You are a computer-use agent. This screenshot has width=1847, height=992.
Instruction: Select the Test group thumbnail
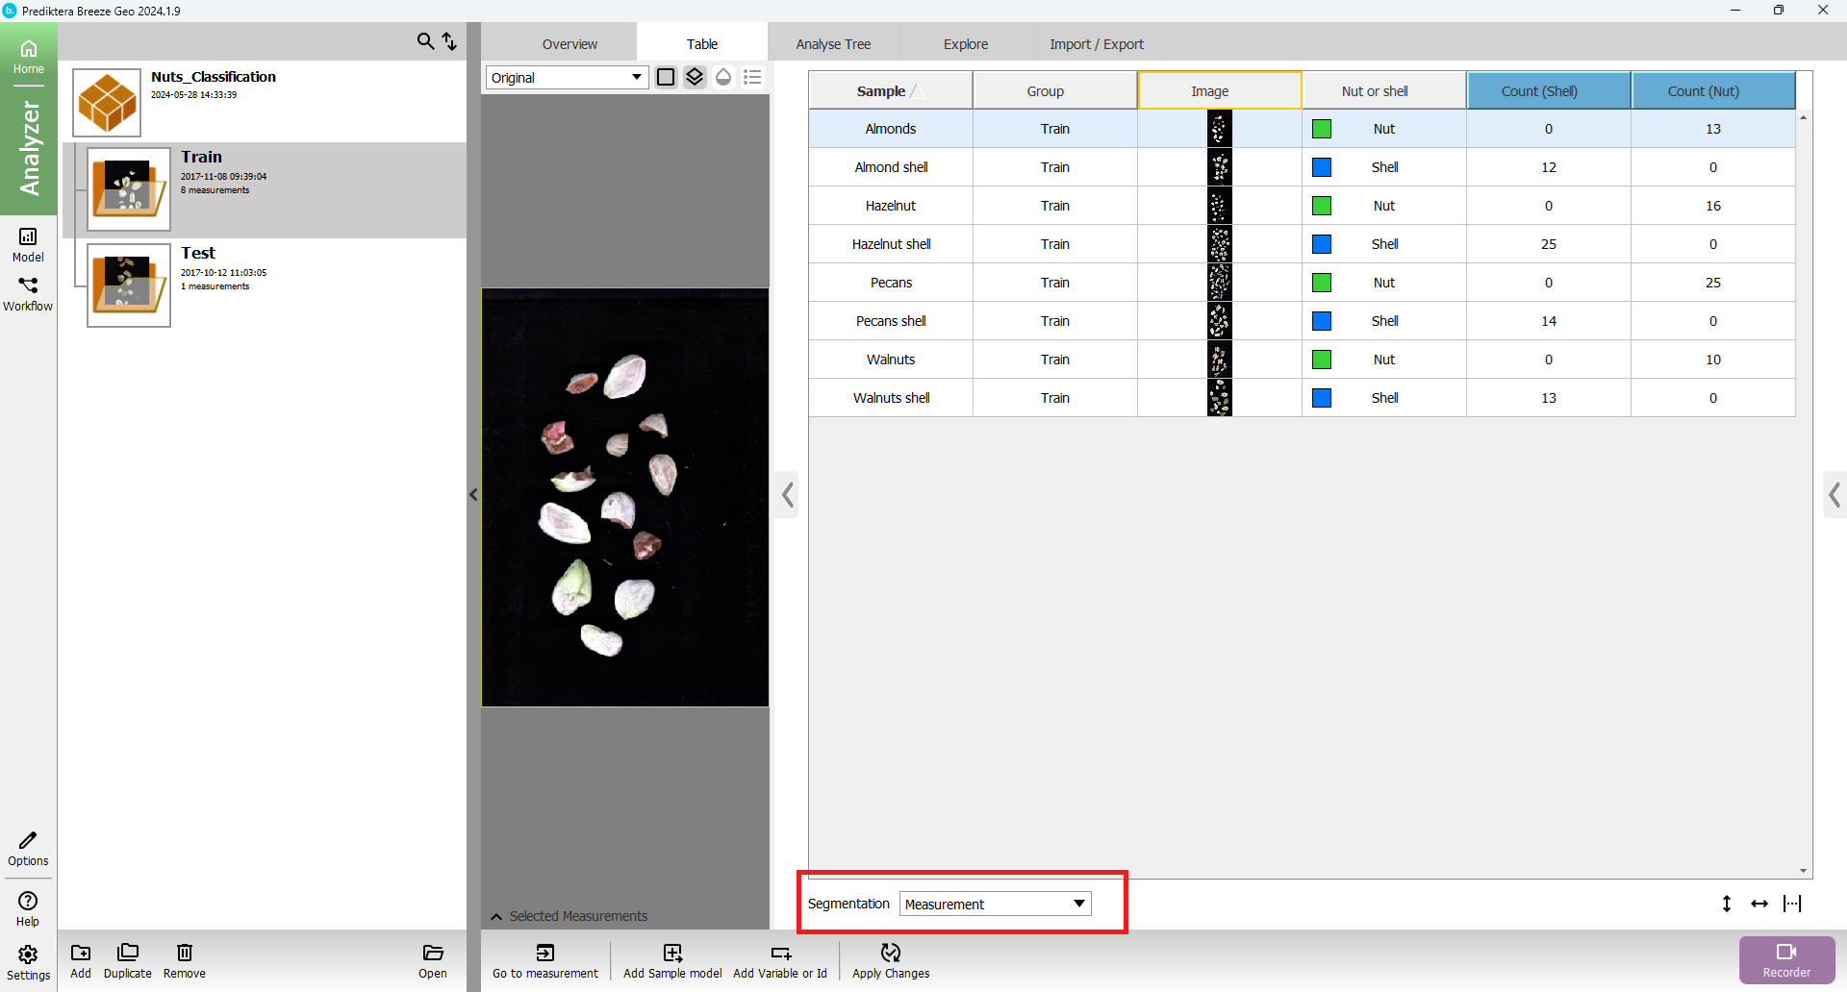point(129,285)
